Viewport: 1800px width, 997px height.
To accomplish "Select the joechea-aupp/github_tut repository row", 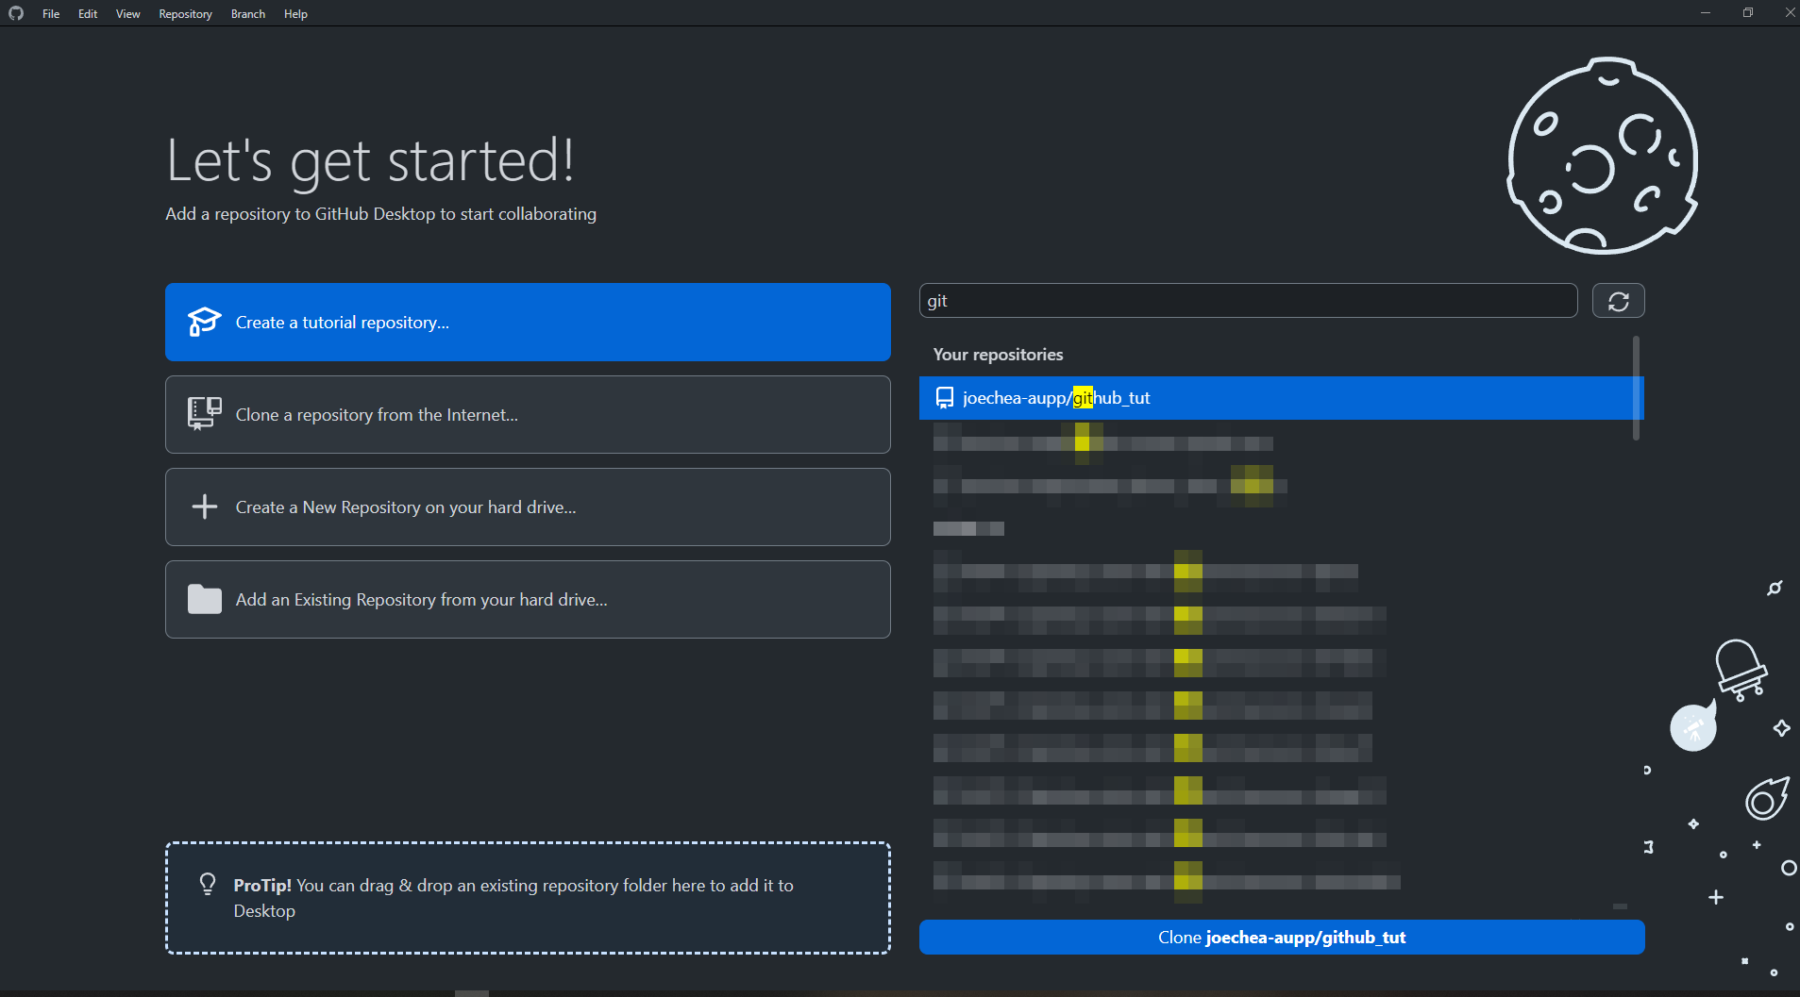I will coord(1281,397).
